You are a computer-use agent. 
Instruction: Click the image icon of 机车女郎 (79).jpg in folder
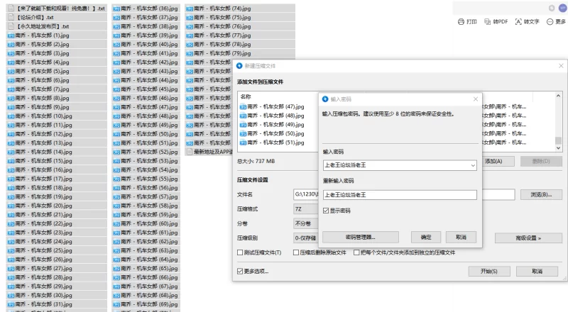pyautogui.click(x=190, y=53)
